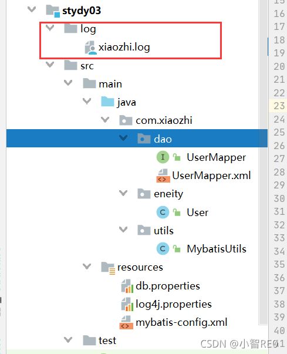
Task: Select the dao package label
Action: 163,139
